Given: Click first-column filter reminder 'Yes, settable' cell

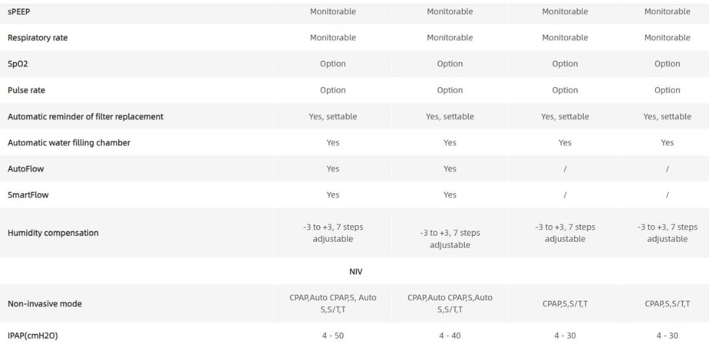Looking at the screenshot, I should pos(333,117).
